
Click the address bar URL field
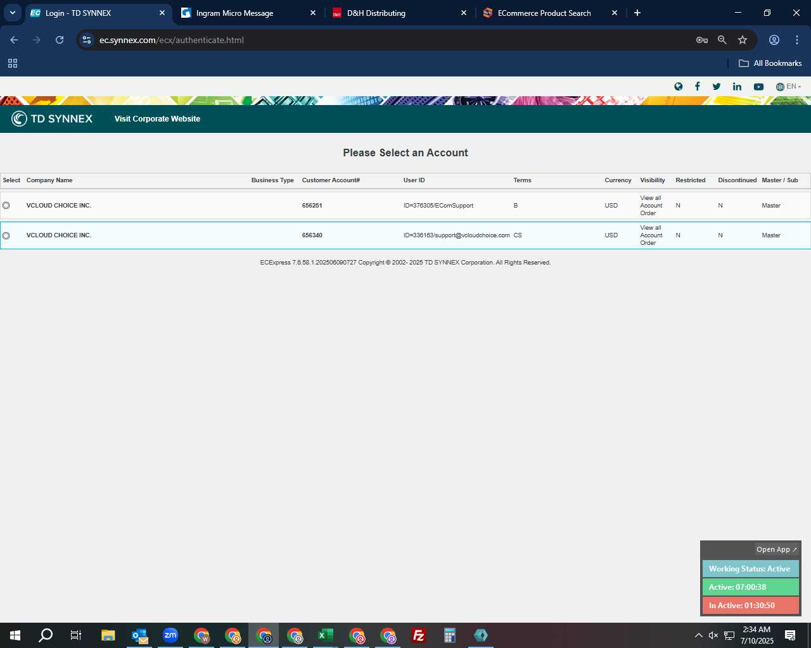[393, 40]
